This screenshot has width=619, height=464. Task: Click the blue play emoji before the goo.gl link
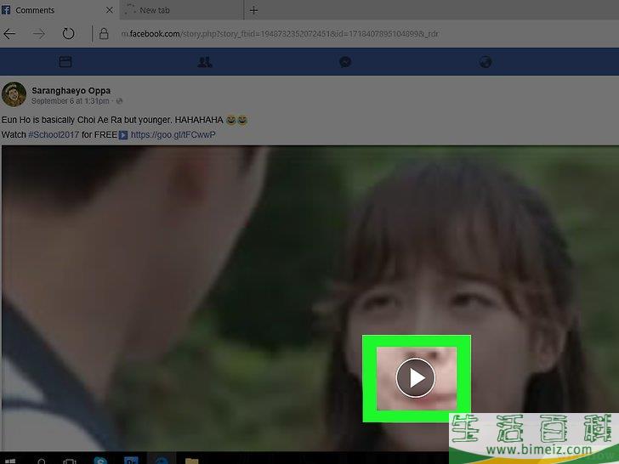(x=123, y=135)
